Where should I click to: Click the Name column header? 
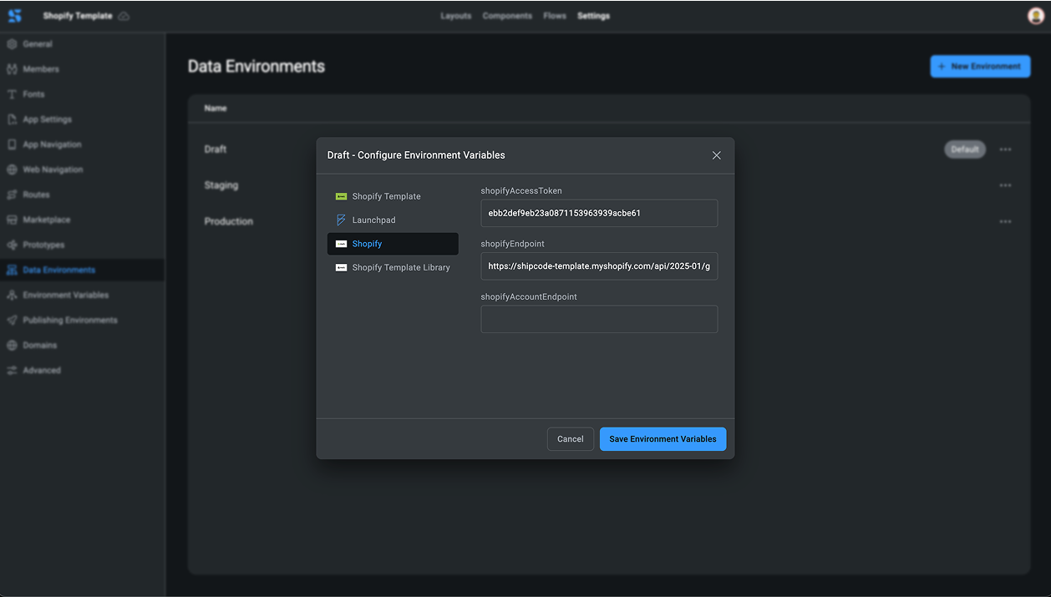click(216, 109)
